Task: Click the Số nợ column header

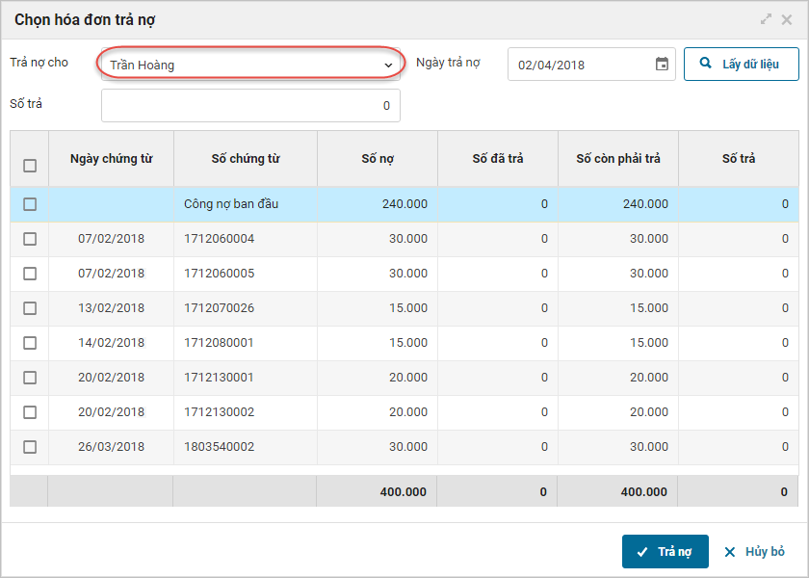Action: point(378,159)
